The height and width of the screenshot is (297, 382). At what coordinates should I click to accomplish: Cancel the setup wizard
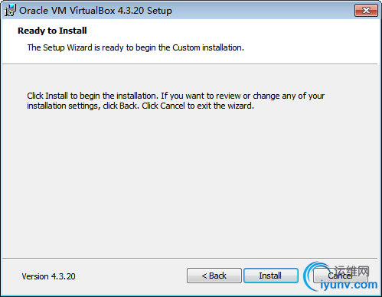[340, 276]
